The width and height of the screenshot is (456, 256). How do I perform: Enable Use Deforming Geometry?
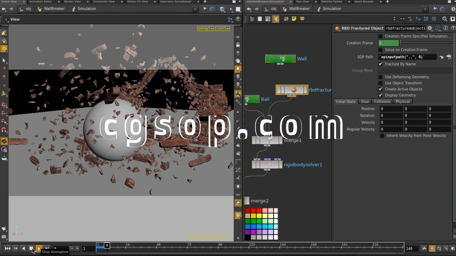pyautogui.click(x=380, y=77)
